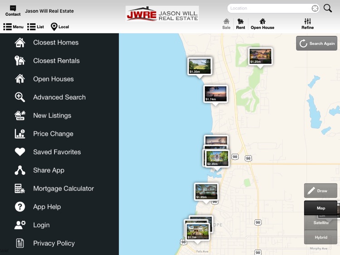
Task: Click the Saved Favorites heart icon
Action: 20,152
